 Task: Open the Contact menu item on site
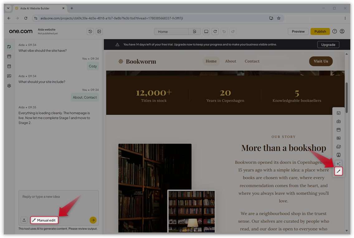click(x=252, y=61)
